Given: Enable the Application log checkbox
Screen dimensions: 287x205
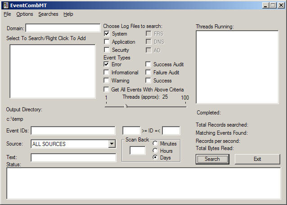Looking at the screenshot, I should (x=107, y=41).
